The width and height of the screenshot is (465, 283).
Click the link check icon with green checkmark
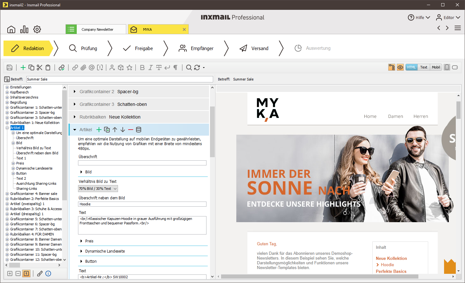[62, 68]
